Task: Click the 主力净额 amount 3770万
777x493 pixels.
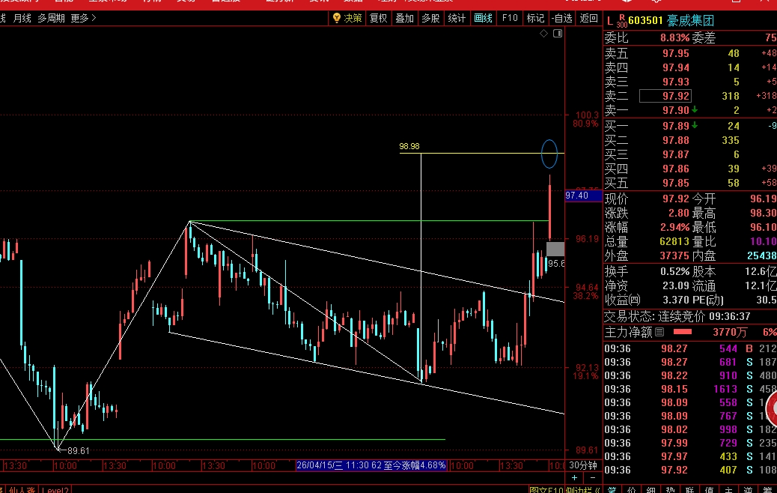Action: (730, 333)
